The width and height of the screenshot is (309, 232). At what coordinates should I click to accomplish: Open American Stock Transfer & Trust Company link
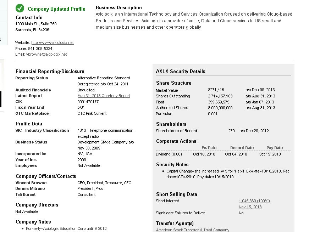click(x=193, y=230)
